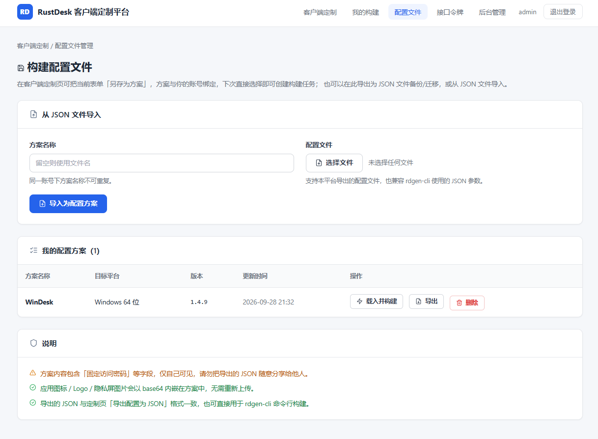Image resolution: width=598 pixels, height=439 pixels.
Task: Click the RD logo icon
Action: click(x=25, y=12)
